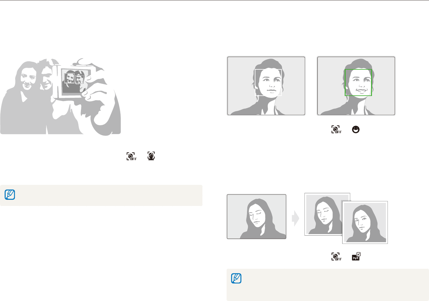The height and width of the screenshot is (301, 429).
Task: Open the preview with the smiling woman
Action: (356, 86)
